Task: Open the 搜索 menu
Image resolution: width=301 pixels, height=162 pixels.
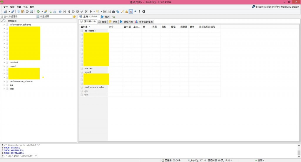Action: [19, 7]
